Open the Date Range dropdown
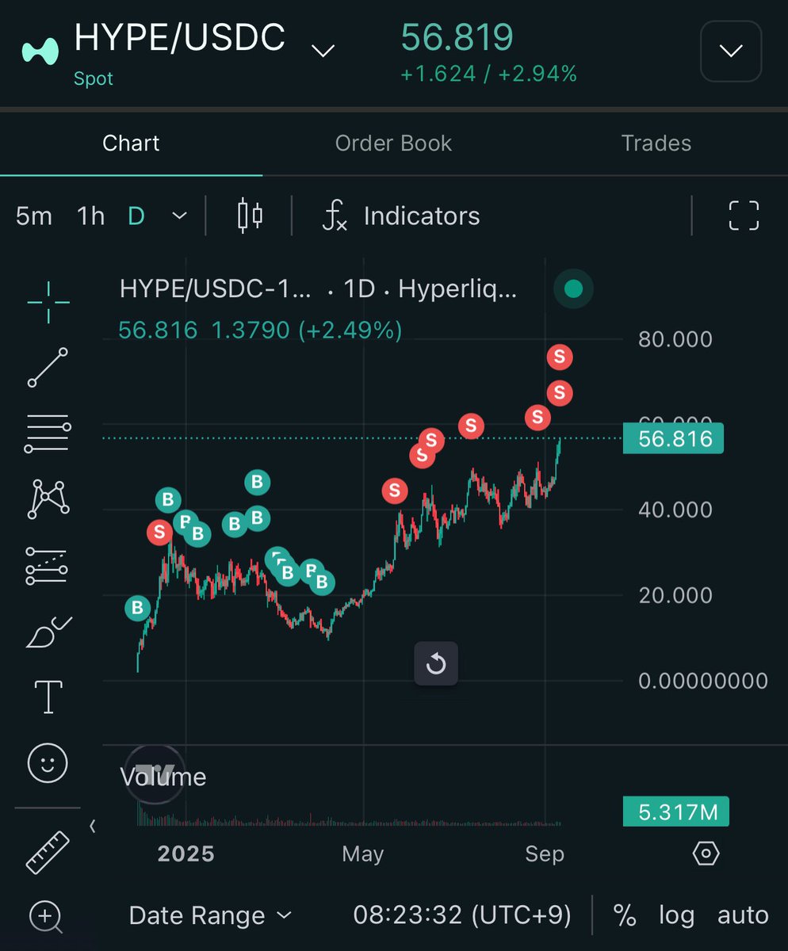The width and height of the screenshot is (788, 951). [210, 916]
